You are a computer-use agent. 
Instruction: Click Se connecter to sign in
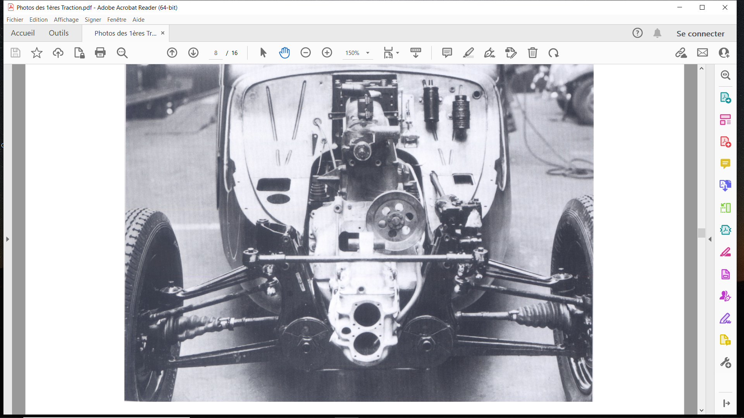point(700,34)
